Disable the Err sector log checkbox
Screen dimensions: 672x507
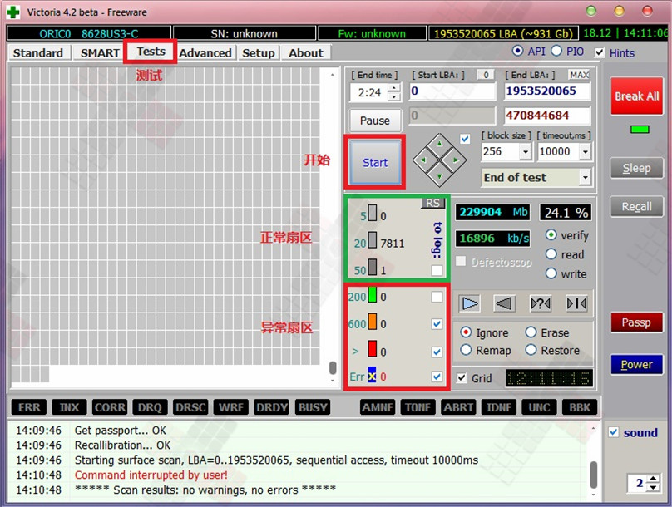point(437,377)
